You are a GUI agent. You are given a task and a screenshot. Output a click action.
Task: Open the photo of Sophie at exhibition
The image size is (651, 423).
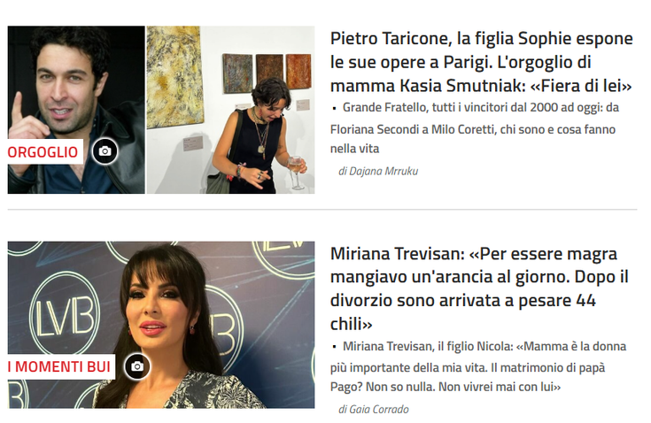pos(230,110)
